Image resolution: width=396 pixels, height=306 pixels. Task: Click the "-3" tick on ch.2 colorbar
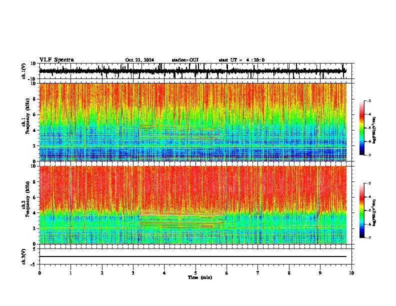[x=369, y=183]
